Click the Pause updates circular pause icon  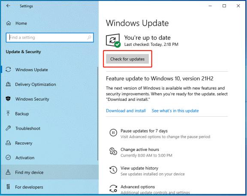point(113,133)
